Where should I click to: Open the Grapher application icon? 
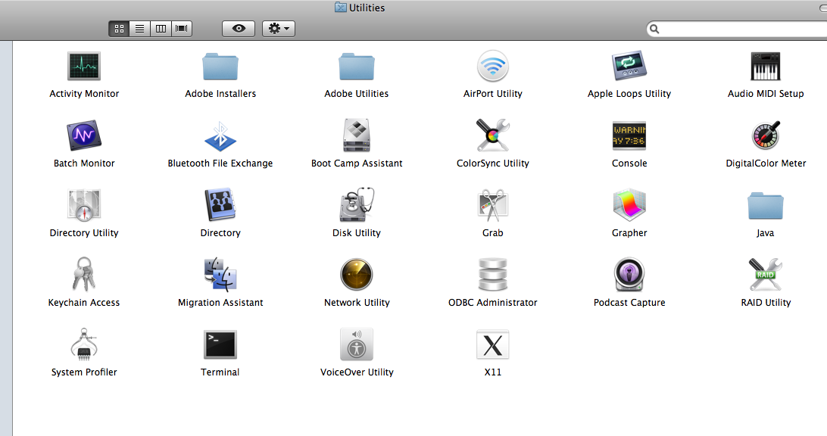click(x=629, y=206)
